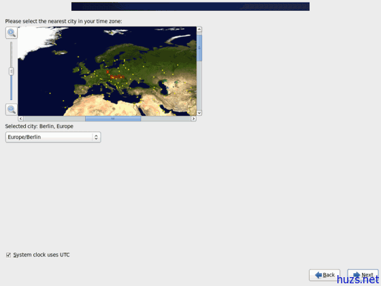Click the zoom in magnifier icon
This screenshot has height=286, width=381.
12,33
